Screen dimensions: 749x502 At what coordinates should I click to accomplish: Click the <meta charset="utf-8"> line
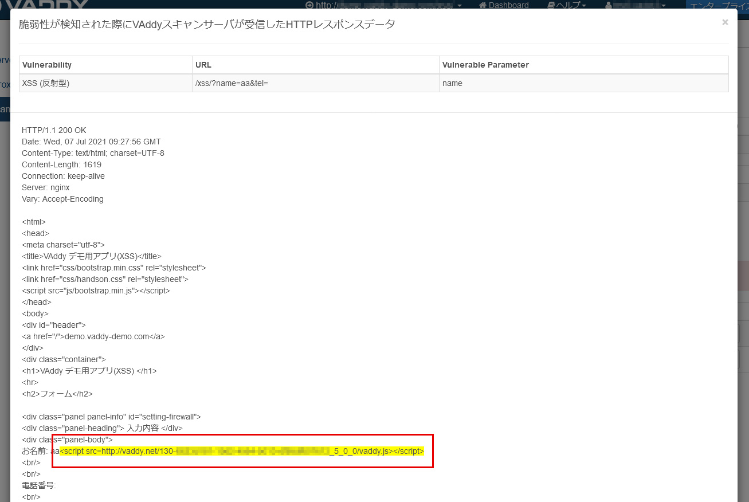pyautogui.click(x=63, y=245)
